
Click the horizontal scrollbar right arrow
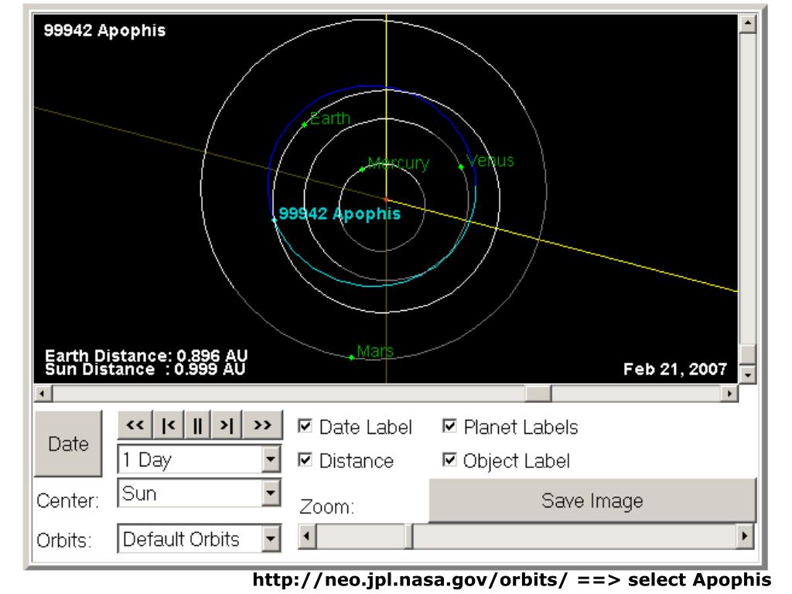[x=729, y=394]
